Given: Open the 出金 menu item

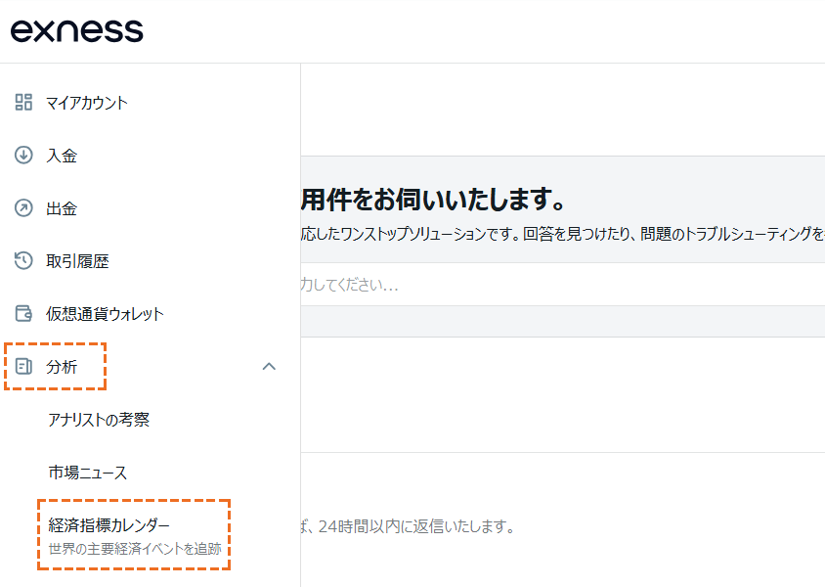Looking at the screenshot, I should [x=62, y=208].
